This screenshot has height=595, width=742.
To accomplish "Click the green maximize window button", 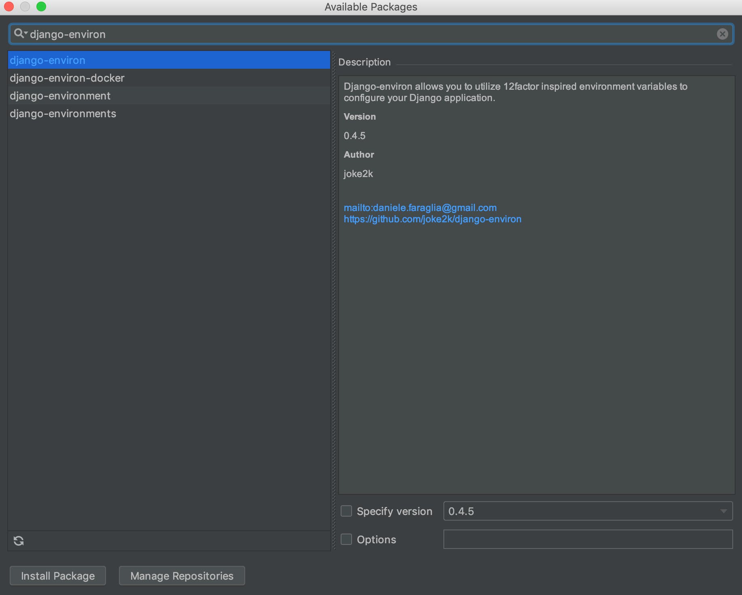I will coord(41,6).
